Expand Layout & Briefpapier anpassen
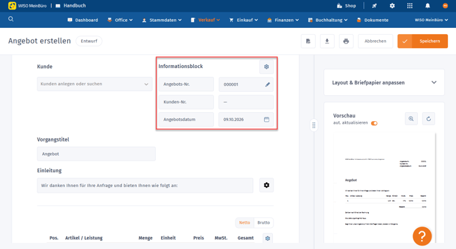This screenshot has height=249, width=456. (384, 82)
